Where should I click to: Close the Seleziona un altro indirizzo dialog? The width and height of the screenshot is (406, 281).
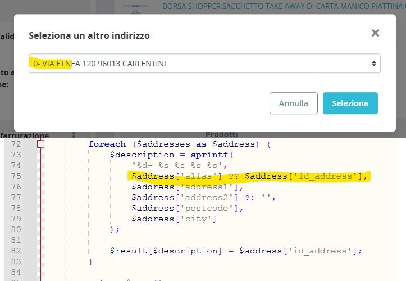(x=375, y=33)
